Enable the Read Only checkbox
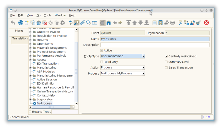 102,62
